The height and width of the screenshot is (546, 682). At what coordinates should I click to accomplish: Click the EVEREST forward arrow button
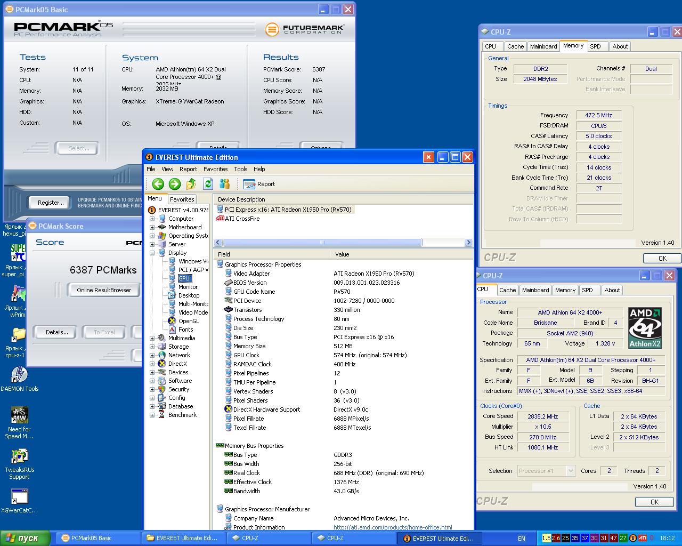175,184
